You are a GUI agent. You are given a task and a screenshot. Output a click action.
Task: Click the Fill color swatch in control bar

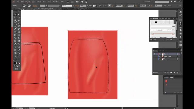[x=24, y=6]
